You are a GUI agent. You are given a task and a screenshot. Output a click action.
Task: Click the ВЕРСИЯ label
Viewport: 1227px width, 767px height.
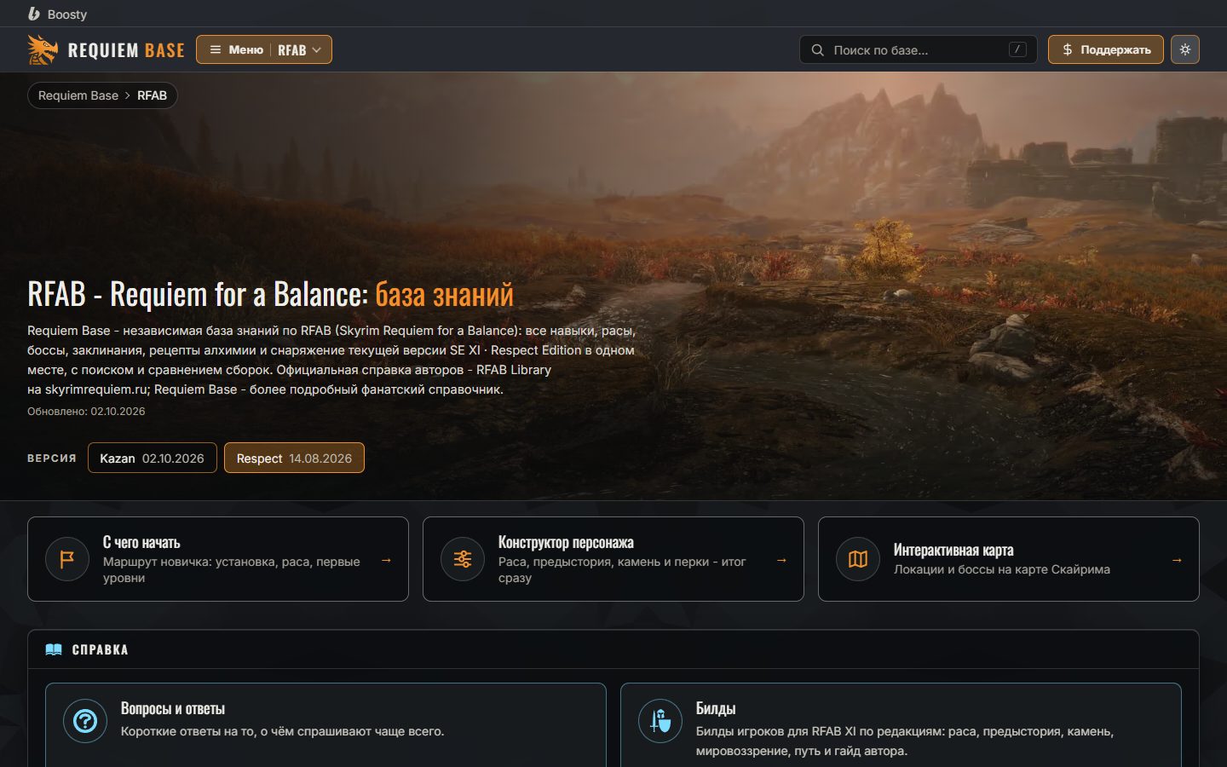(52, 458)
